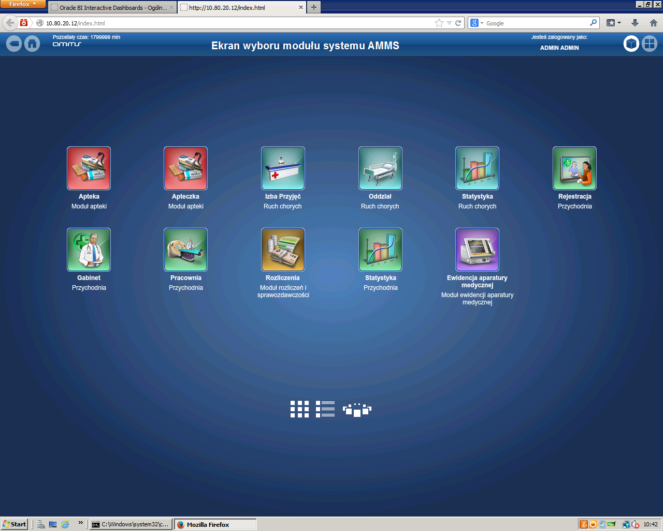Click the page identity icon in address bar
663x531 pixels.
click(x=39, y=23)
